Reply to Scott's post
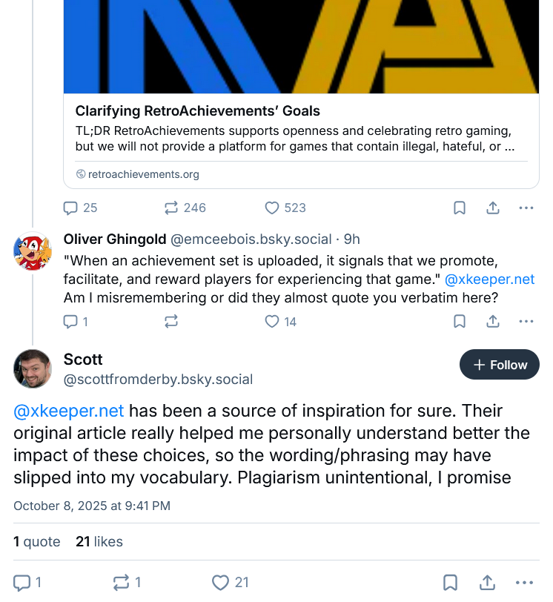553x602 pixels. (24, 583)
